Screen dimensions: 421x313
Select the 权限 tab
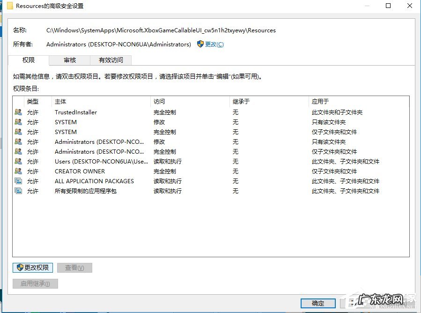click(28, 60)
